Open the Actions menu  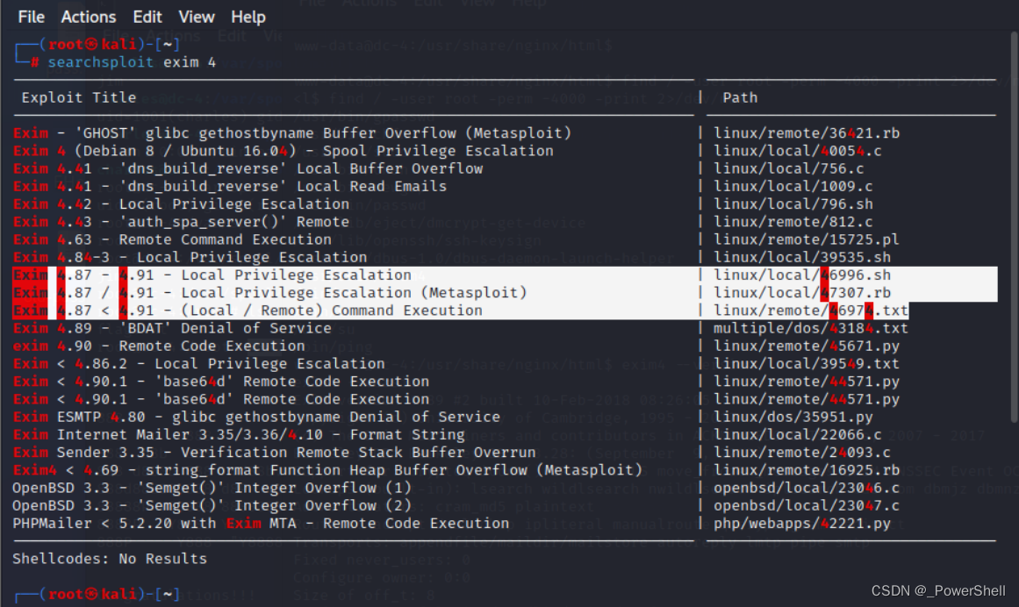pyautogui.click(x=89, y=17)
